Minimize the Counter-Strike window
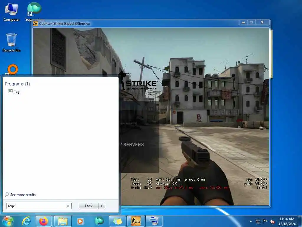The height and width of the screenshot is (227, 302). 243,22
